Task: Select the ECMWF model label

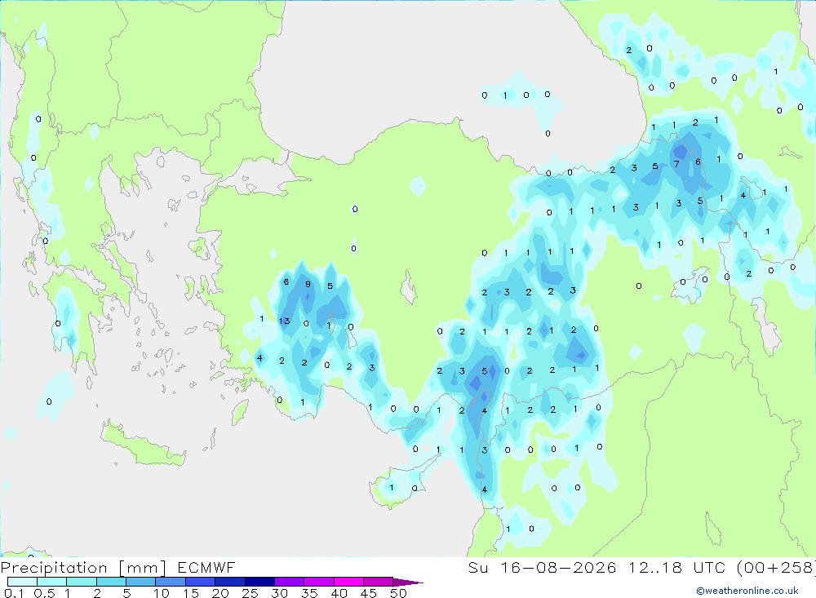Action: pos(206,567)
